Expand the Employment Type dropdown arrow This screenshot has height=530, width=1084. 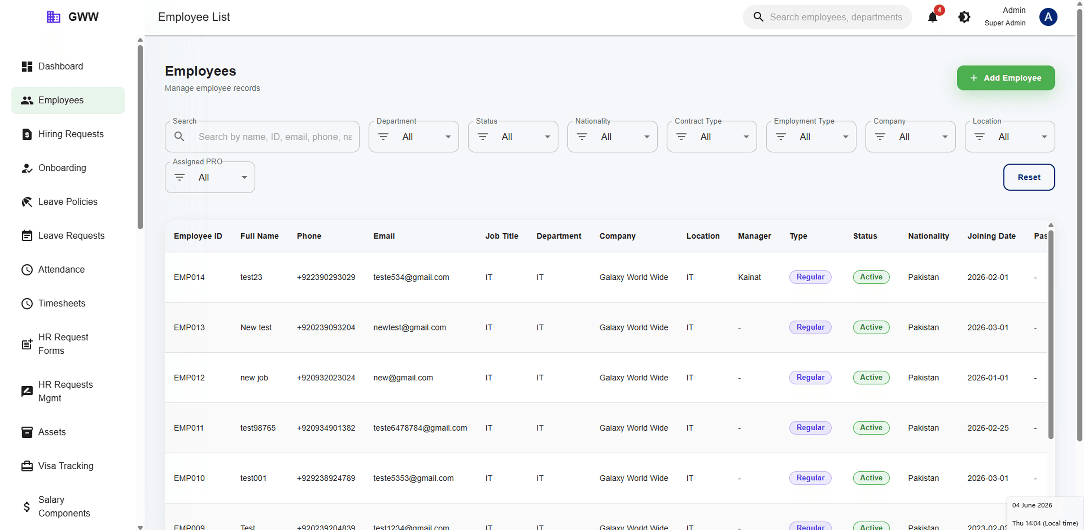tap(845, 137)
